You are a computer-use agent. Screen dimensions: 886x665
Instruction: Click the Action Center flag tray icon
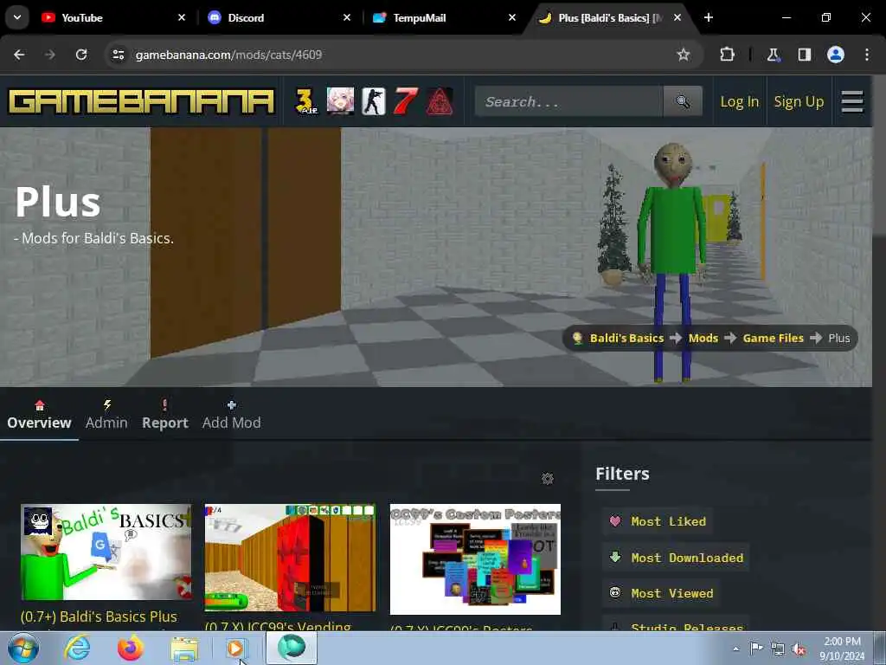pos(756,649)
